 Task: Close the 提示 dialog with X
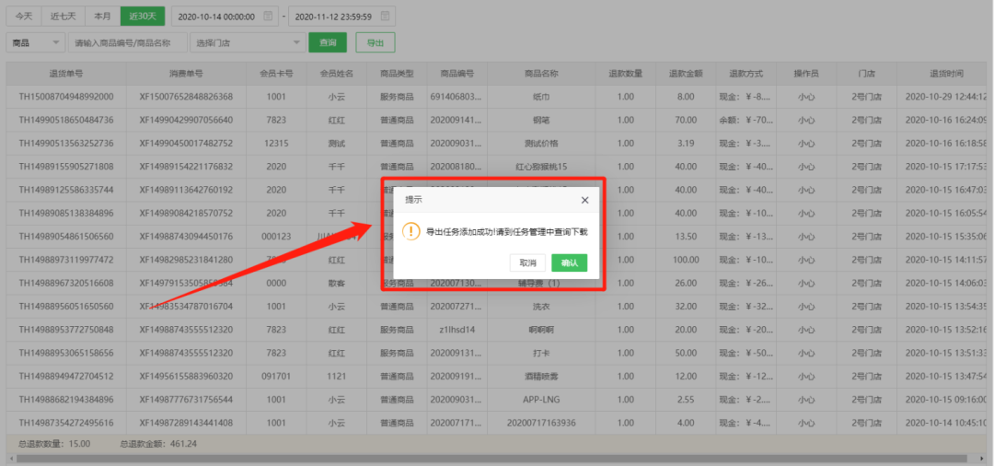tap(584, 200)
